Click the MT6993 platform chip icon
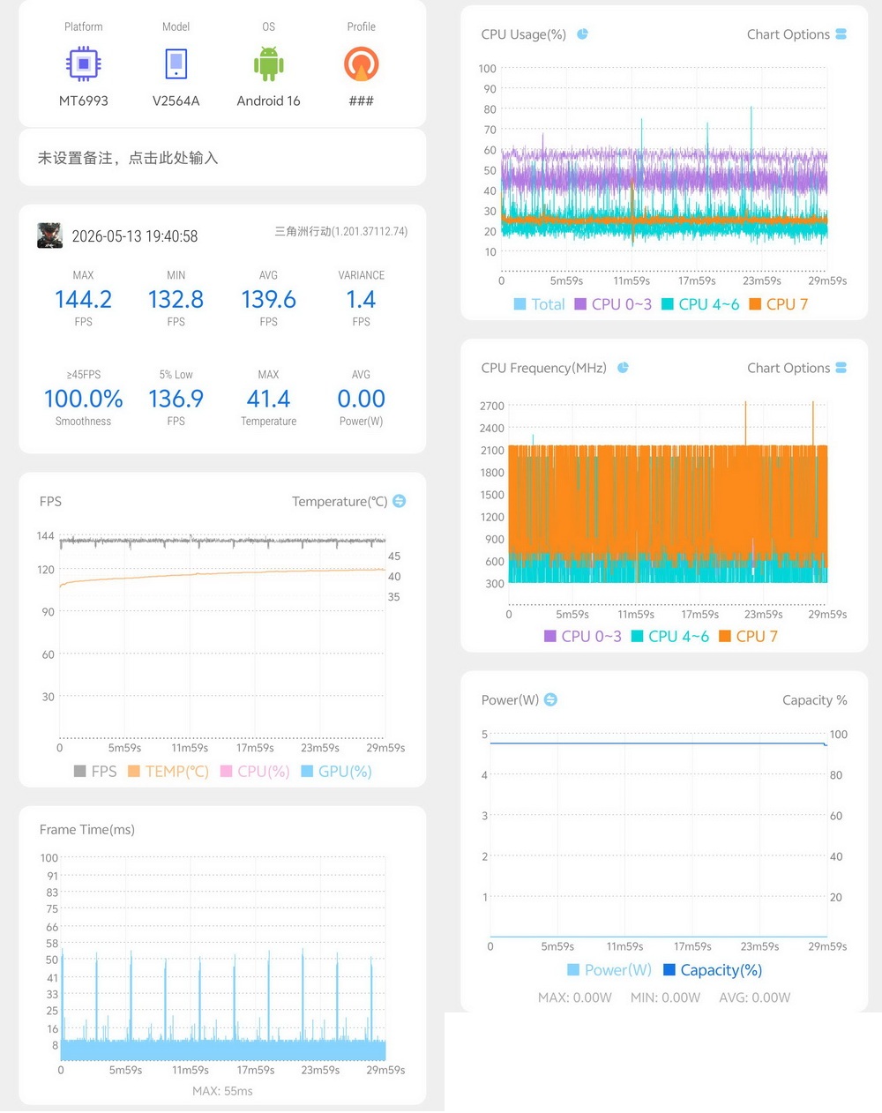The image size is (882, 1113). pos(84,64)
